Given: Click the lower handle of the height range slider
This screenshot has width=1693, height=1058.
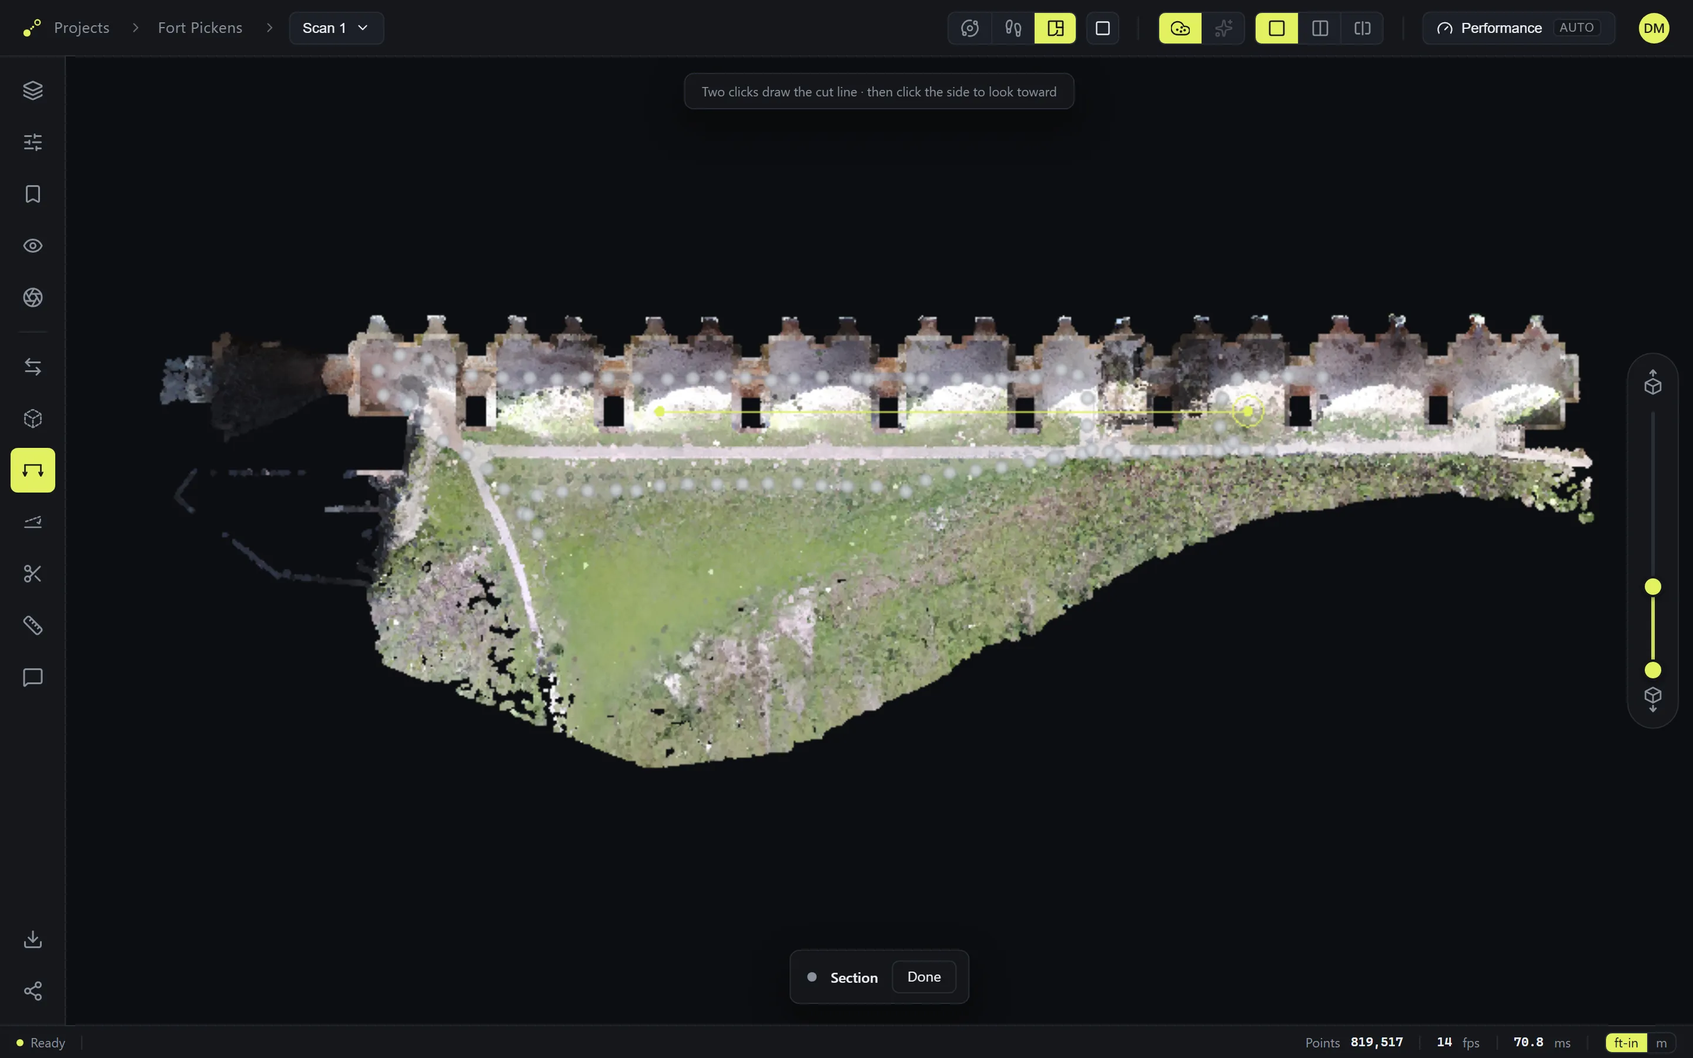Looking at the screenshot, I should (x=1653, y=670).
